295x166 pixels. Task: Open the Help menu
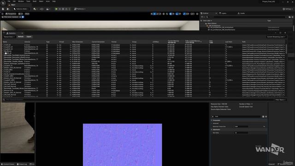54,1
